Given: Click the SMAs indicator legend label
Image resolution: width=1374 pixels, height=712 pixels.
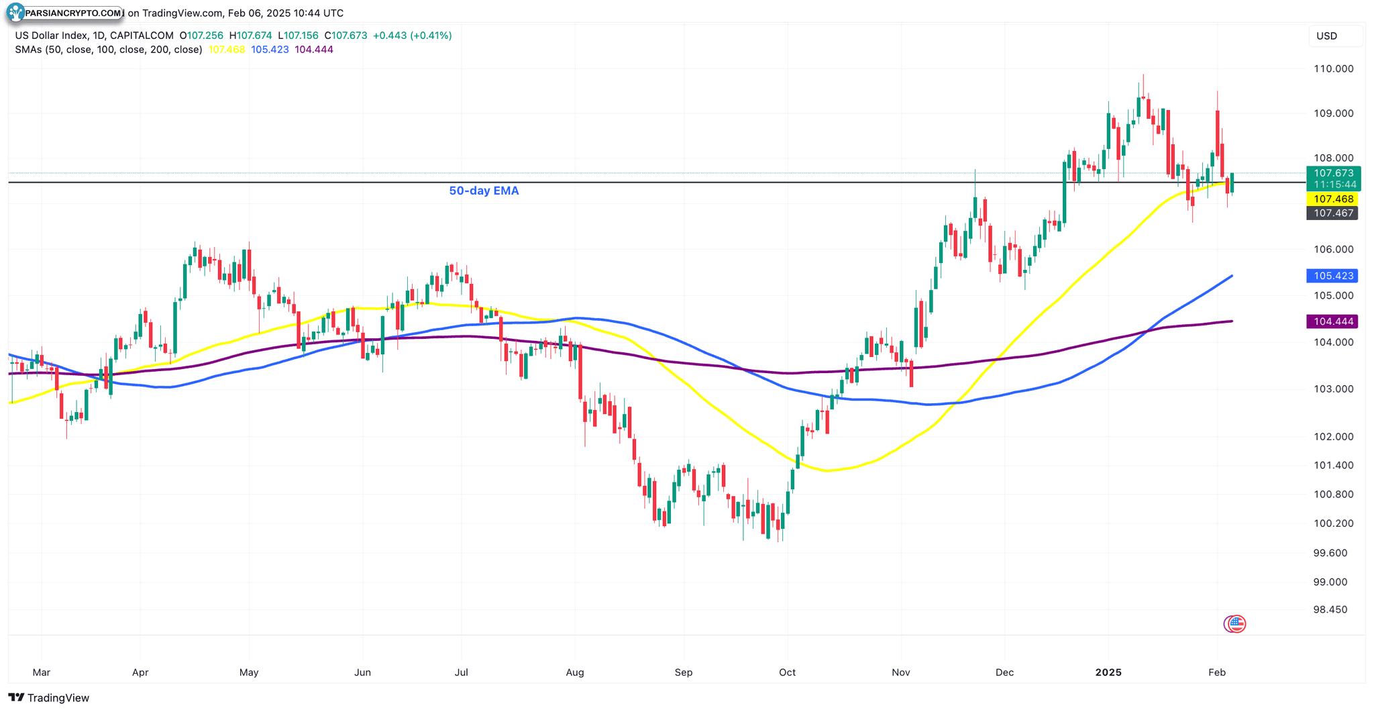Looking at the screenshot, I should [x=109, y=50].
